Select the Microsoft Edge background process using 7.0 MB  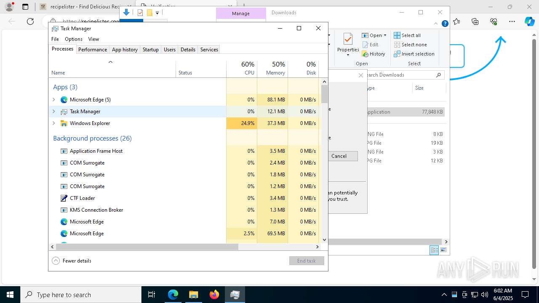click(x=184, y=222)
